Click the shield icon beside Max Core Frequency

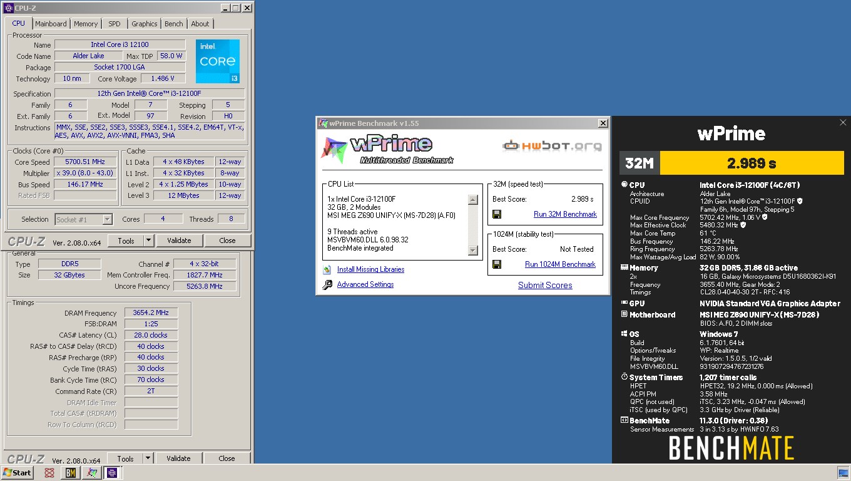point(765,217)
